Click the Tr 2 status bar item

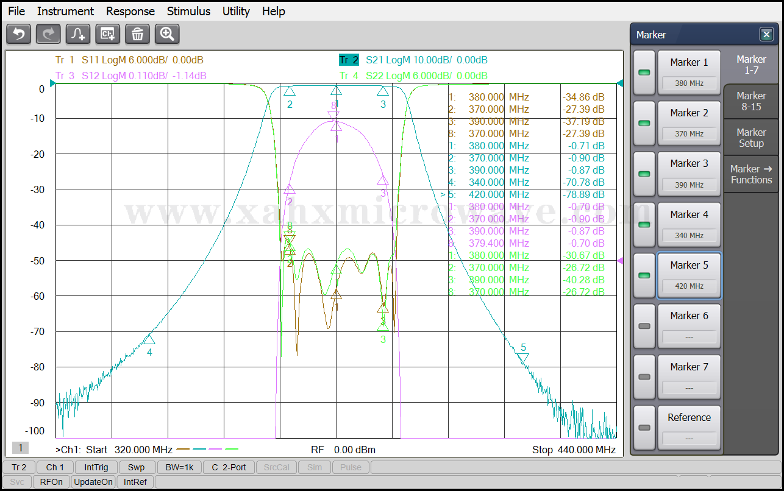tap(19, 467)
